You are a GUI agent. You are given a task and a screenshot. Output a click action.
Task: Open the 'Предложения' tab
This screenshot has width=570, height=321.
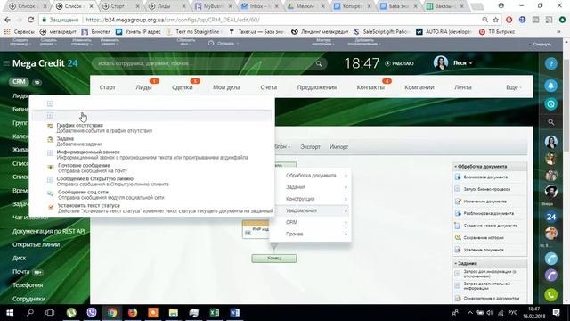point(317,87)
